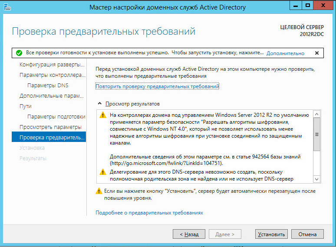Click "Повторить проверку предварительных требований" link
Viewport: 336px width, 247px height.
tap(157, 86)
